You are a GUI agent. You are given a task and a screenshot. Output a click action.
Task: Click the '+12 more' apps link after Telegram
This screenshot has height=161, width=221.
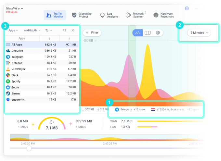[x=139, y=109]
